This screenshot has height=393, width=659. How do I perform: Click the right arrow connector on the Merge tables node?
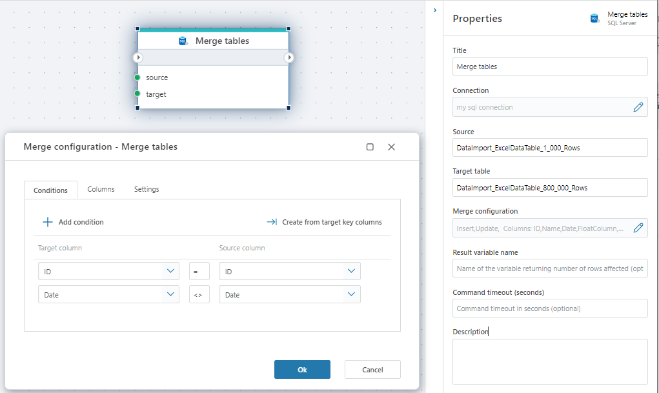(x=289, y=57)
